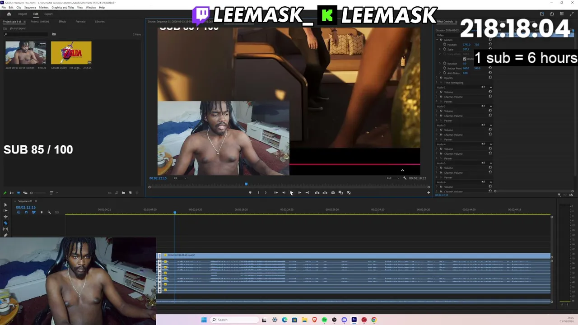Expand the Rotation property
This screenshot has height=325, width=578.
[440, 64]
